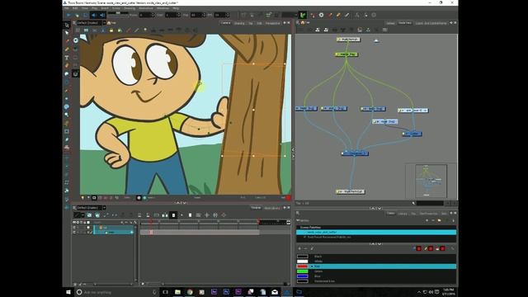The width and height of the screenshot is (528, 297).
Task: Open the Edit menu
Action: tap(75, 8)
